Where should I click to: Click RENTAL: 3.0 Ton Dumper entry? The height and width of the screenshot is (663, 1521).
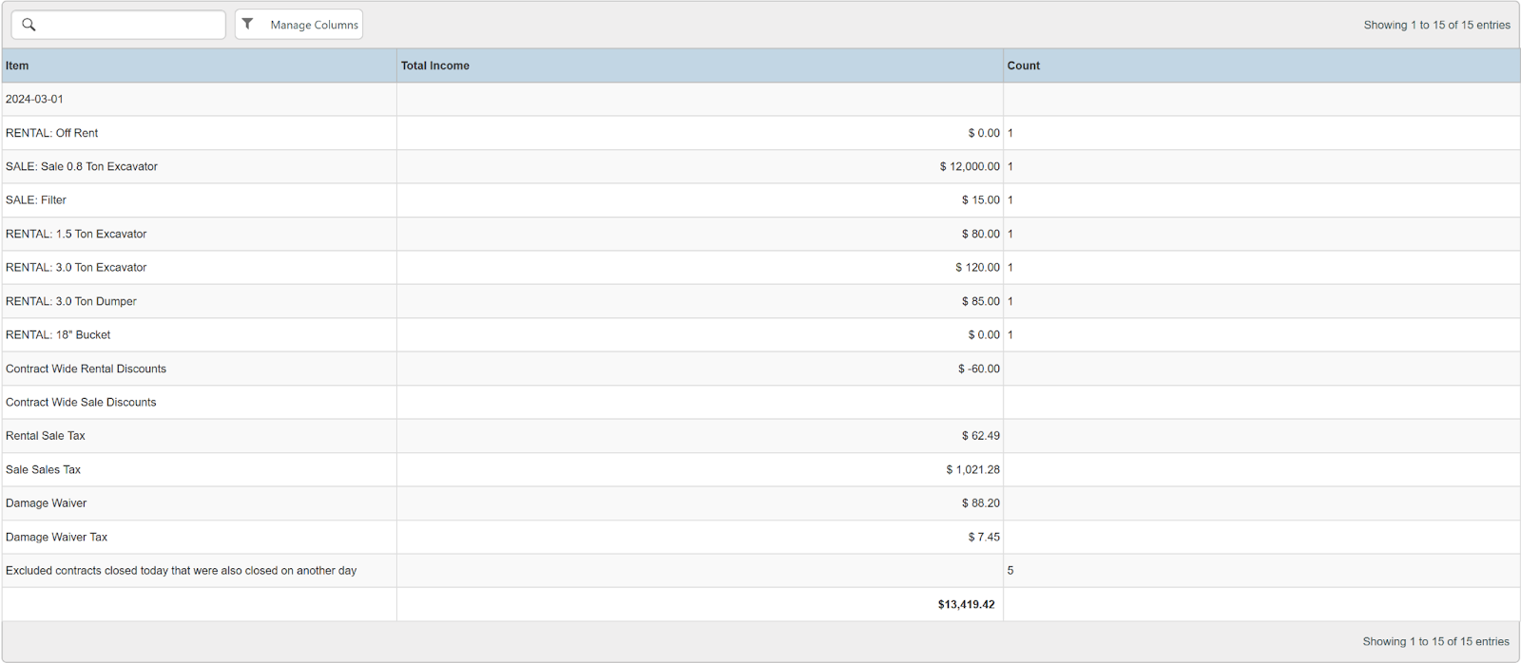pyautogui.click(x=71, y=301)
